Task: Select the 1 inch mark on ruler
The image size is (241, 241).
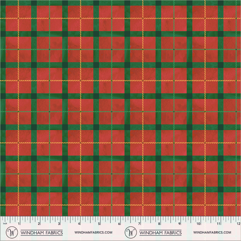Action: click(x=19, y=224)
